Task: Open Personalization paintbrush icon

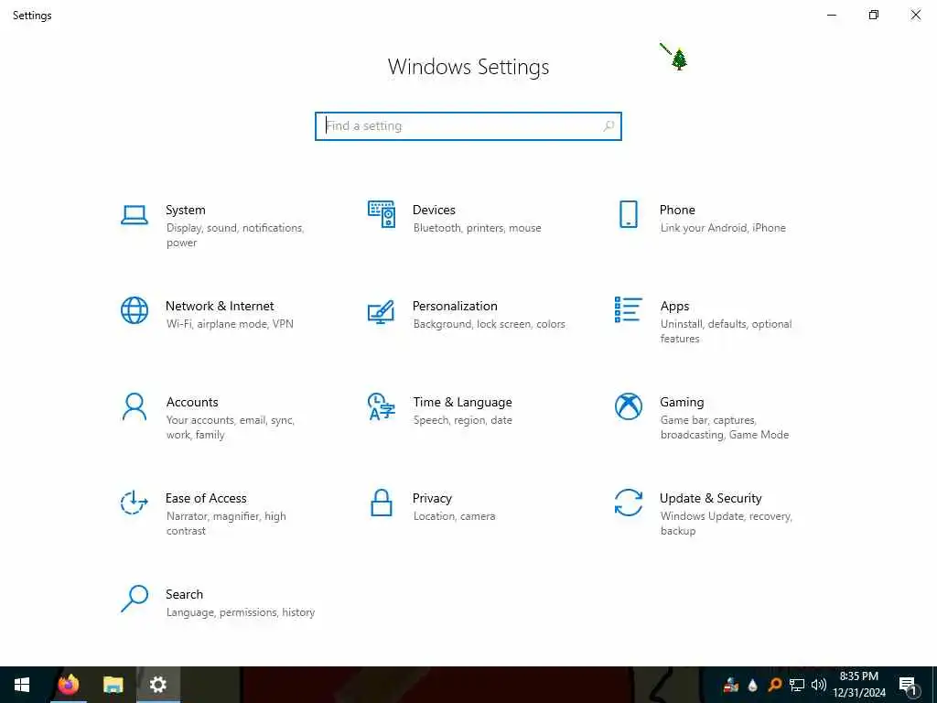Action: coord(382,311)
